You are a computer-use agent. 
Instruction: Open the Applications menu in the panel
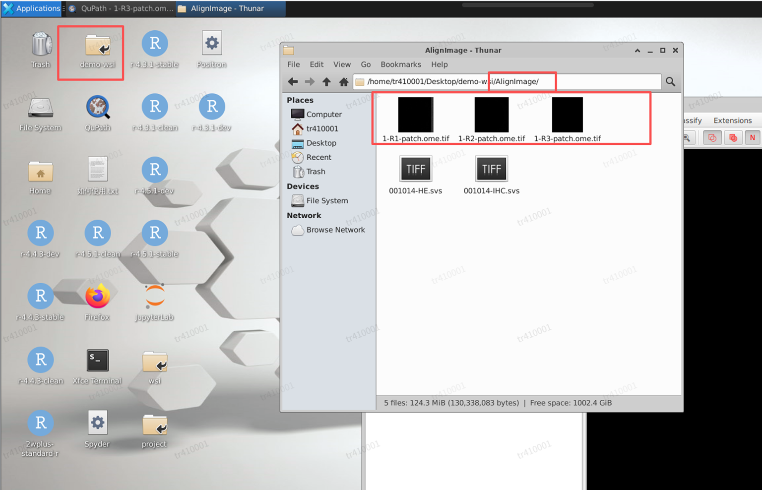[x=32, y=8]
